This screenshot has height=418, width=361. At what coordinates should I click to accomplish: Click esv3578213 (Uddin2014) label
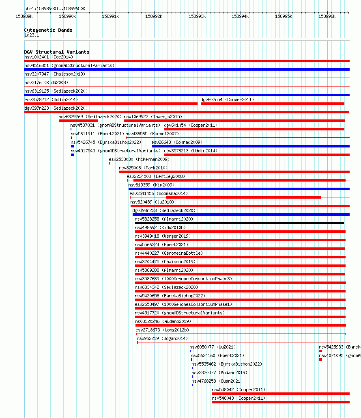tap(191, 151)
